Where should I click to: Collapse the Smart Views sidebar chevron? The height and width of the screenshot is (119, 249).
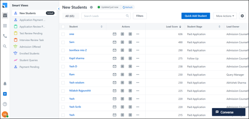point(59,9)
